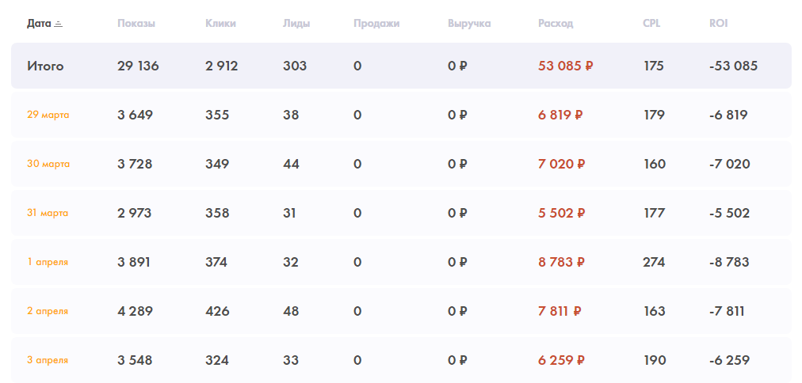Select the CPL value 274
Image resolution: width=802 pixels, height=383 pixels.
(x=654, y=262)
